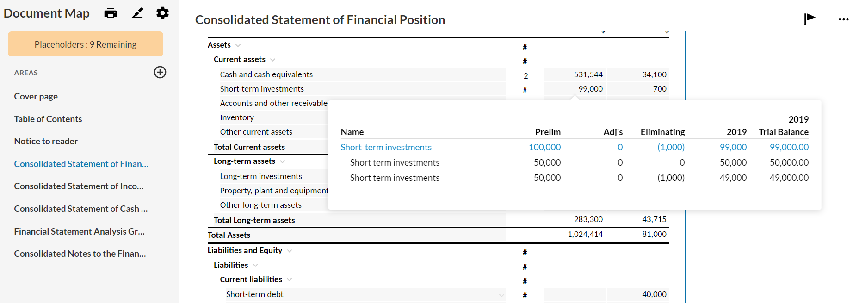Expand the Short-term debt dropdown arrow
Screen dimensions: 859x303
pos(501,295)
